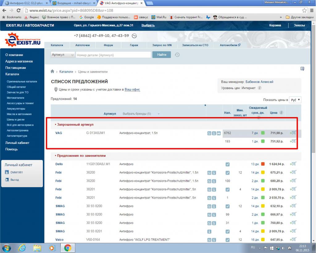This screenshot has height=253, width=316.
Task: Open info icon for SWAG 30 93 8201
Action: pyautogui.click(x=209, y=231)
